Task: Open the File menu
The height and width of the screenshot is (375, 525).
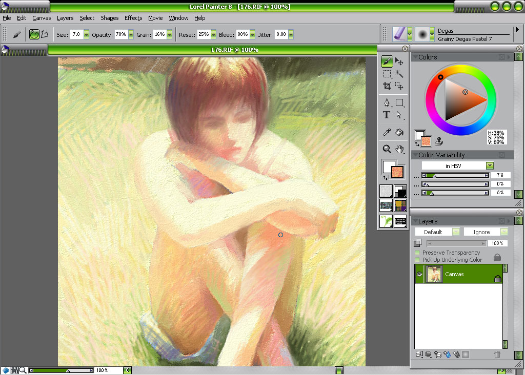Action: (7, 18)
